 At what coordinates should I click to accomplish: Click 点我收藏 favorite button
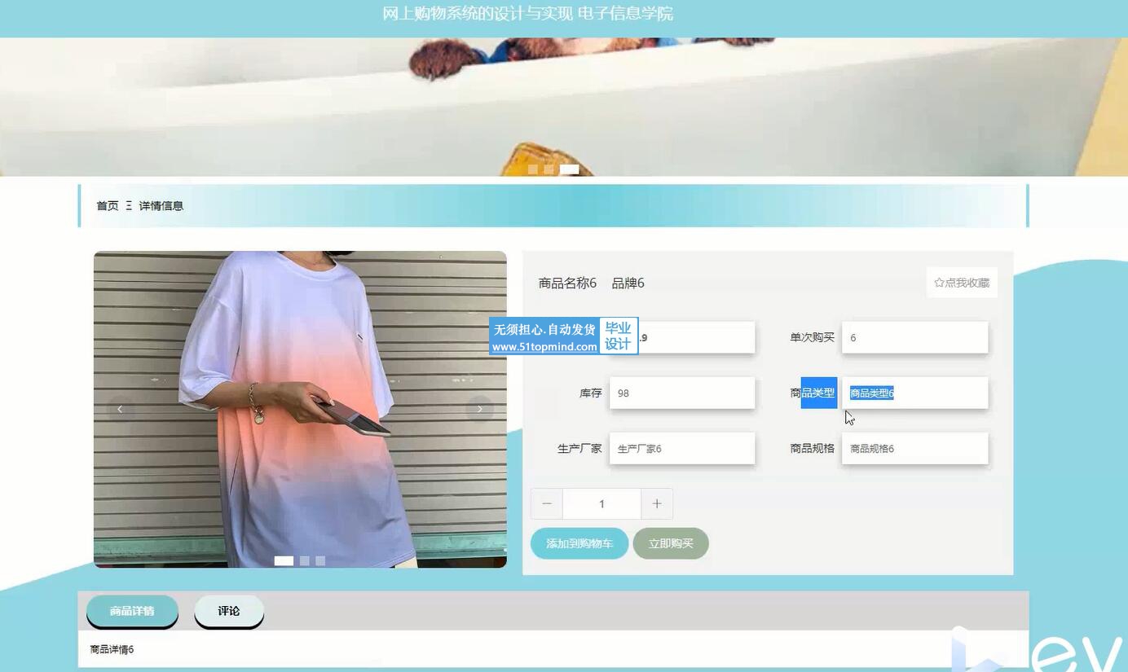tap(962, 283)
